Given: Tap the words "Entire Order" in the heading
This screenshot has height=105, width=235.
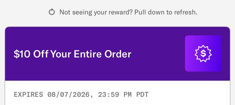Looking at the screenshot, I should pos(102,54).
